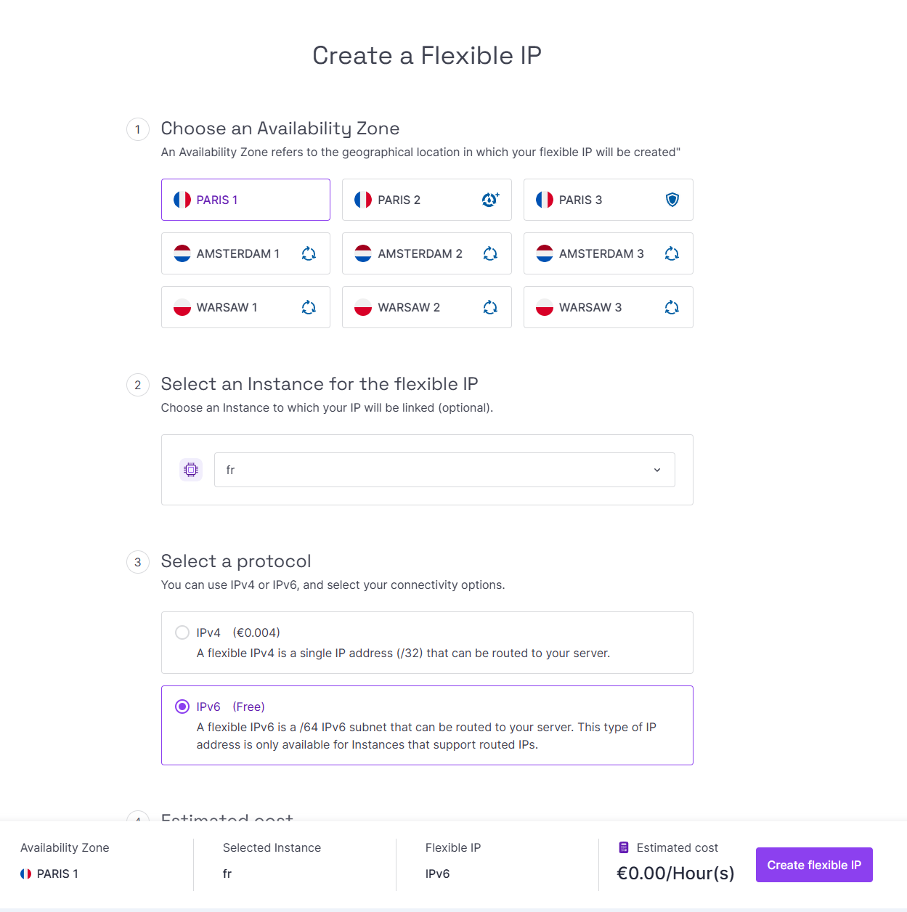The width and height of the screenshot is (907, 912).
Task: Click the eco icon on PARIS 2 zone
Action: [490, 200]
